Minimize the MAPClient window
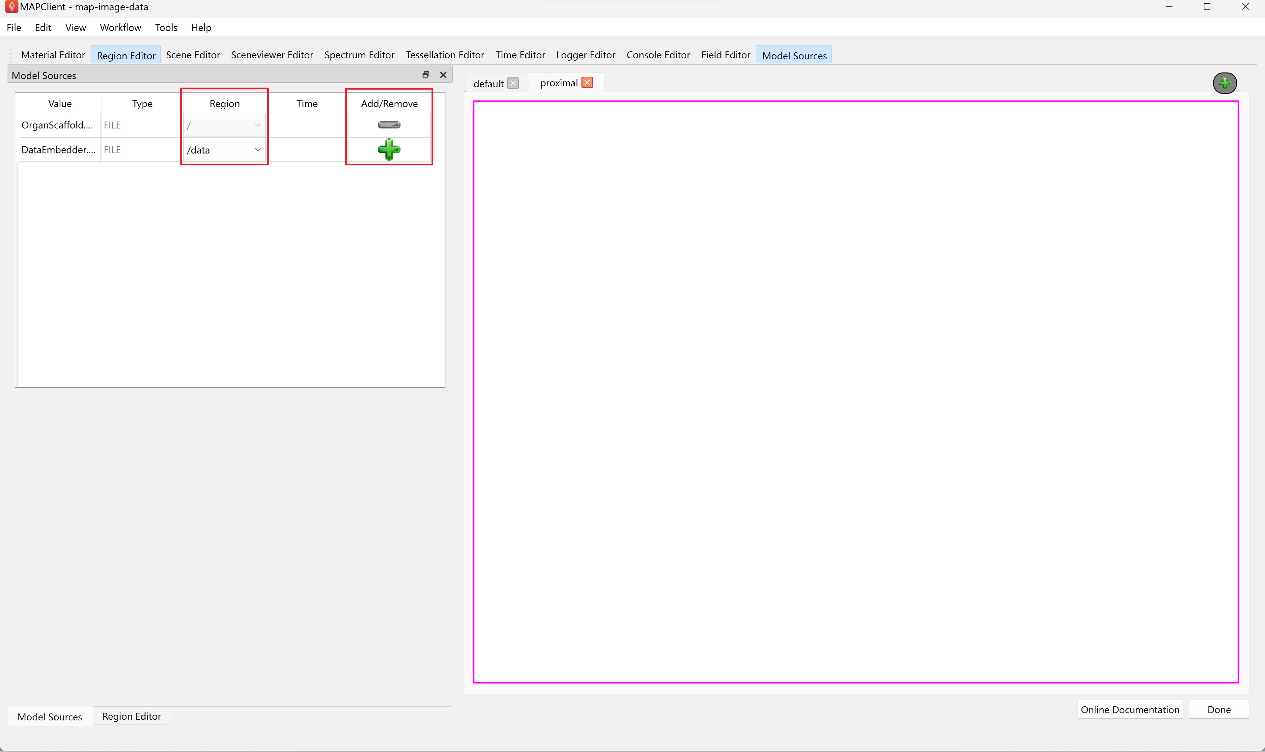This screenshot has height=752, width=1265. pos(1169,7)
